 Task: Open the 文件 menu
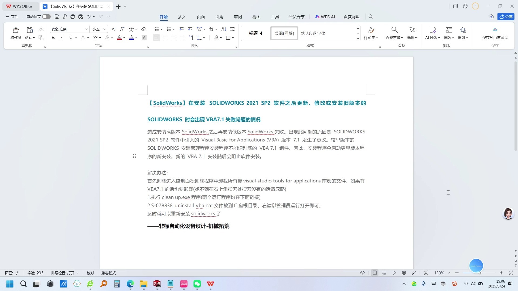click(x=12, y=17)
